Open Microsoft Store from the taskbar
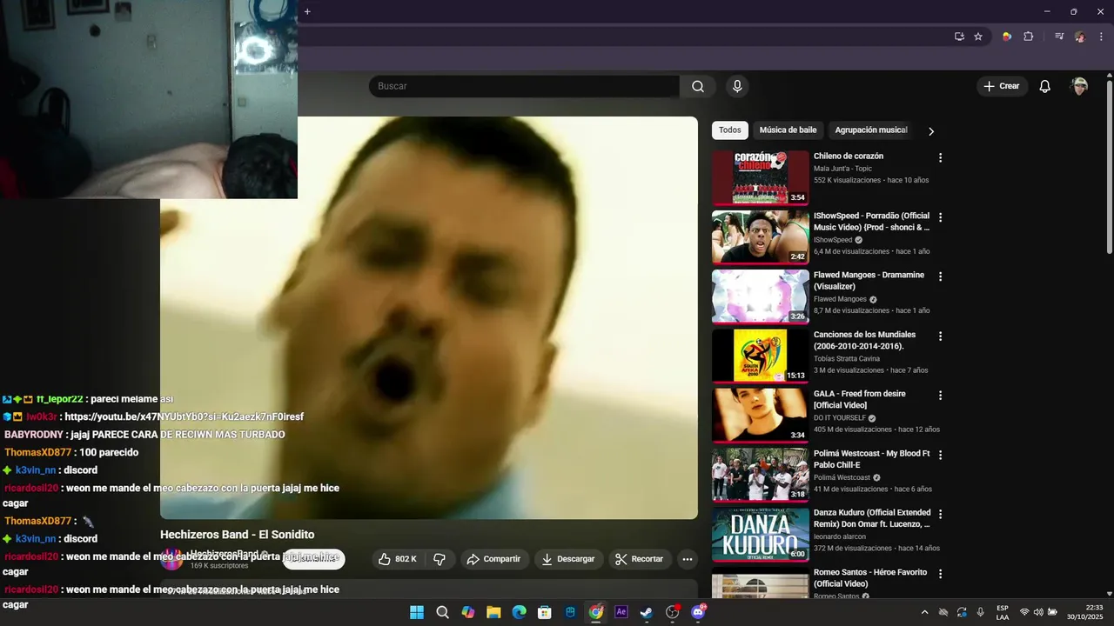The image size is (1114, 626). click(x=545, y=612)
